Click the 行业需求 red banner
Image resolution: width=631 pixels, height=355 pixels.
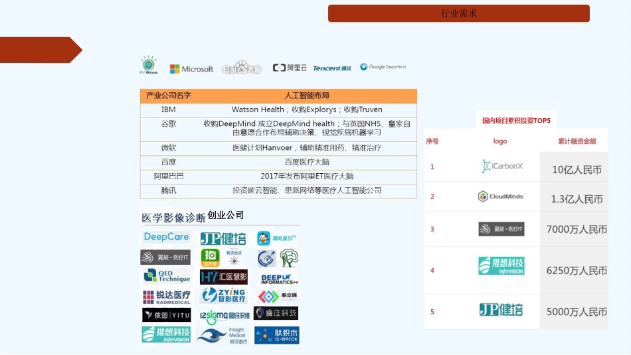459,13
